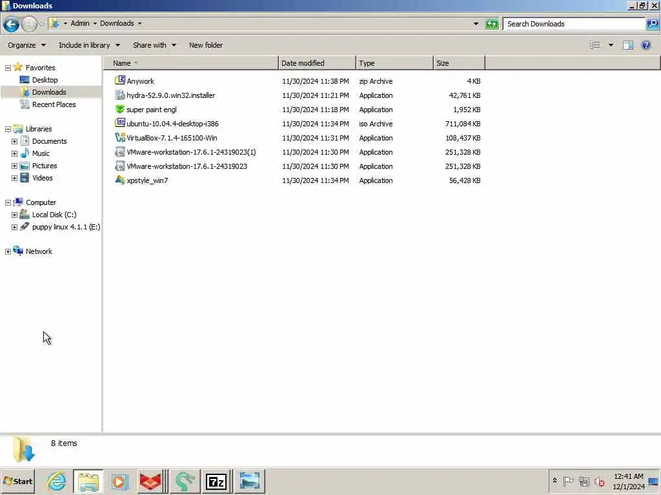Select the VirtualBox installer icon
The height and width of the screenshot is (495, 661).
(119, 138)
